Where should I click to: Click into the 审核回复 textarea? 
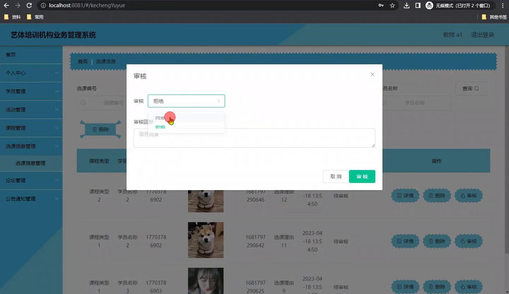pyautogui.click(x=254, y=138)
